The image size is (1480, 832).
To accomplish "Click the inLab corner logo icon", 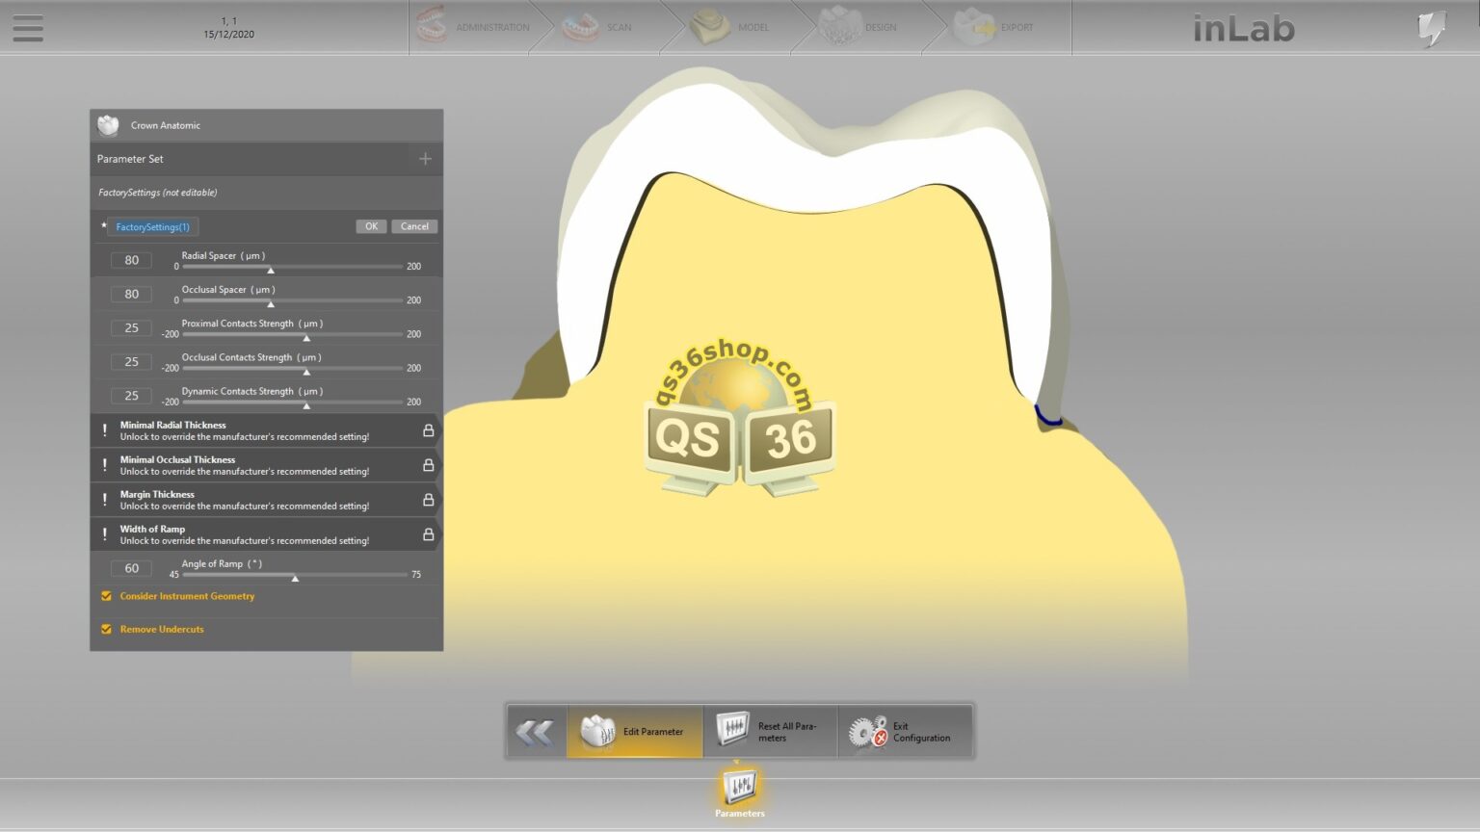I will [1433, 27].
